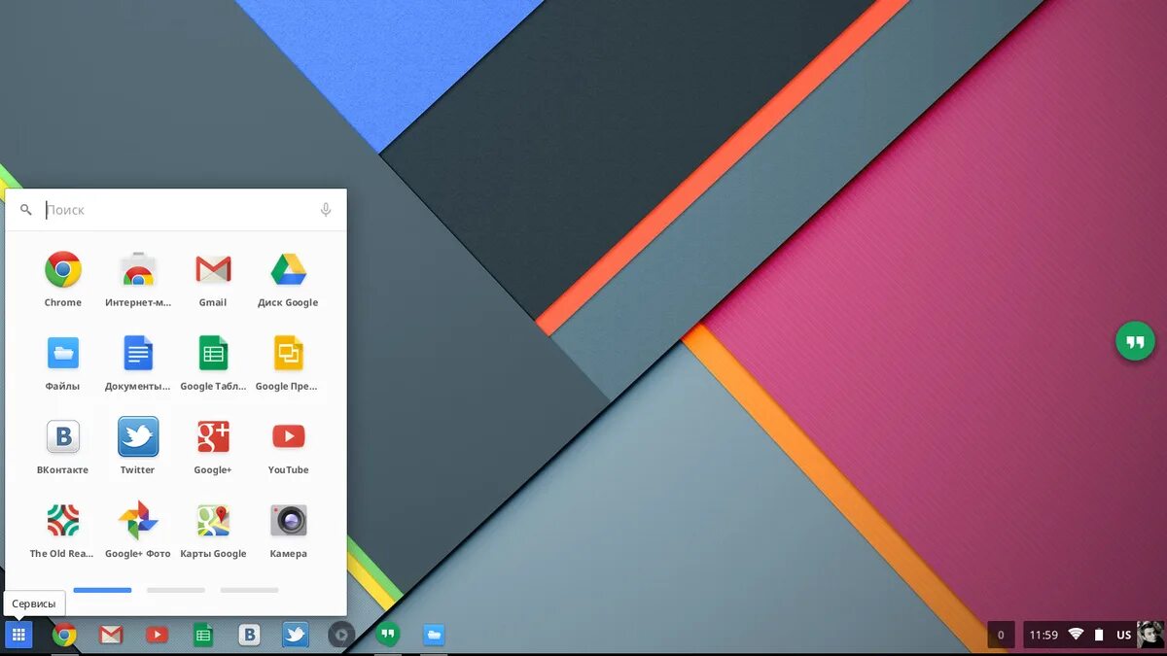Image resolution: width=1167 pixels, height=656 pixels.
Task: Open Files app from the shelf
Action: 434,636
